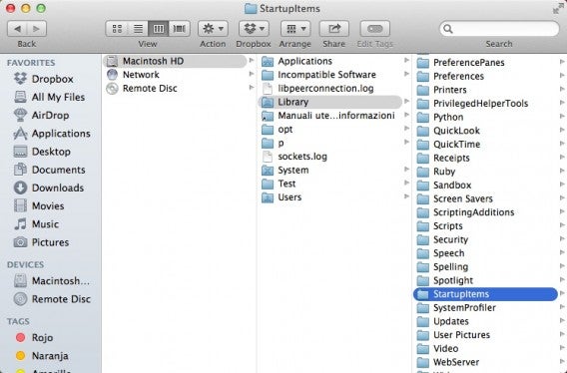Switch to column view
Image resolution: width=567 pixels, height=373 pixels.
click(159, 29)
